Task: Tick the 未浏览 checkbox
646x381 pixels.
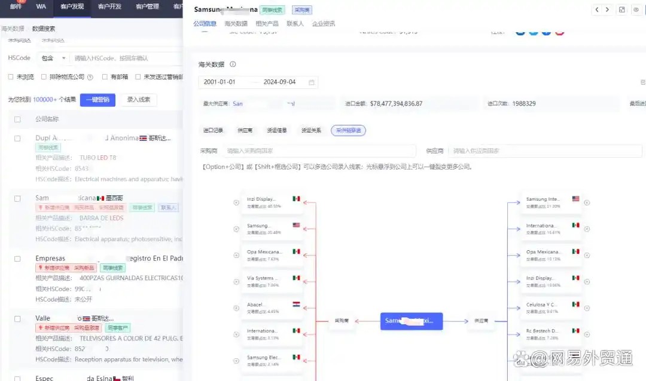Action: pos(11,76)
